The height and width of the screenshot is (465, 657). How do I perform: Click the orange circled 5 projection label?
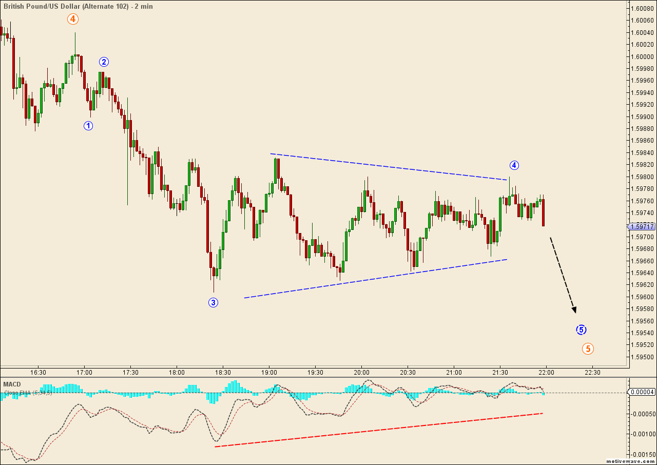(587, 349)
